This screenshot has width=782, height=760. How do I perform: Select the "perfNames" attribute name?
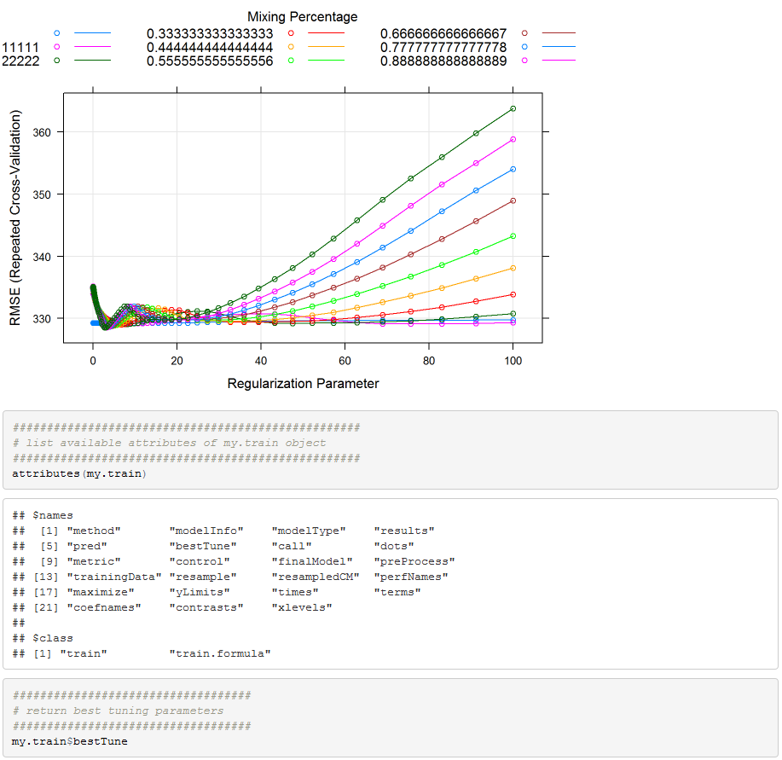point(411,577)
